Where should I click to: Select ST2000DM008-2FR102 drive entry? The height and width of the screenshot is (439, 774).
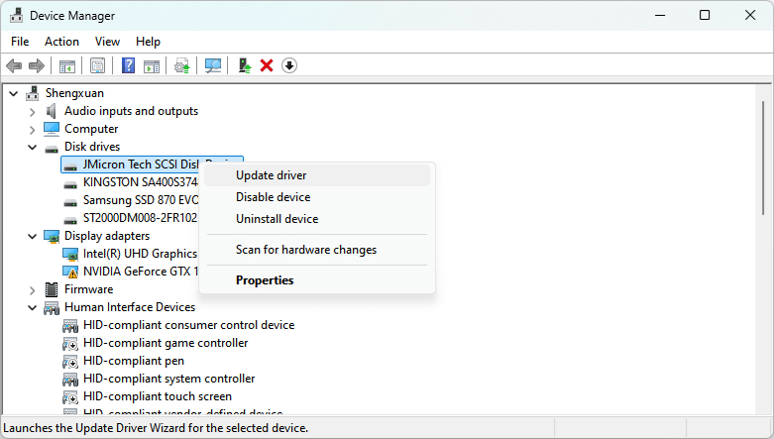pos(140,218)
